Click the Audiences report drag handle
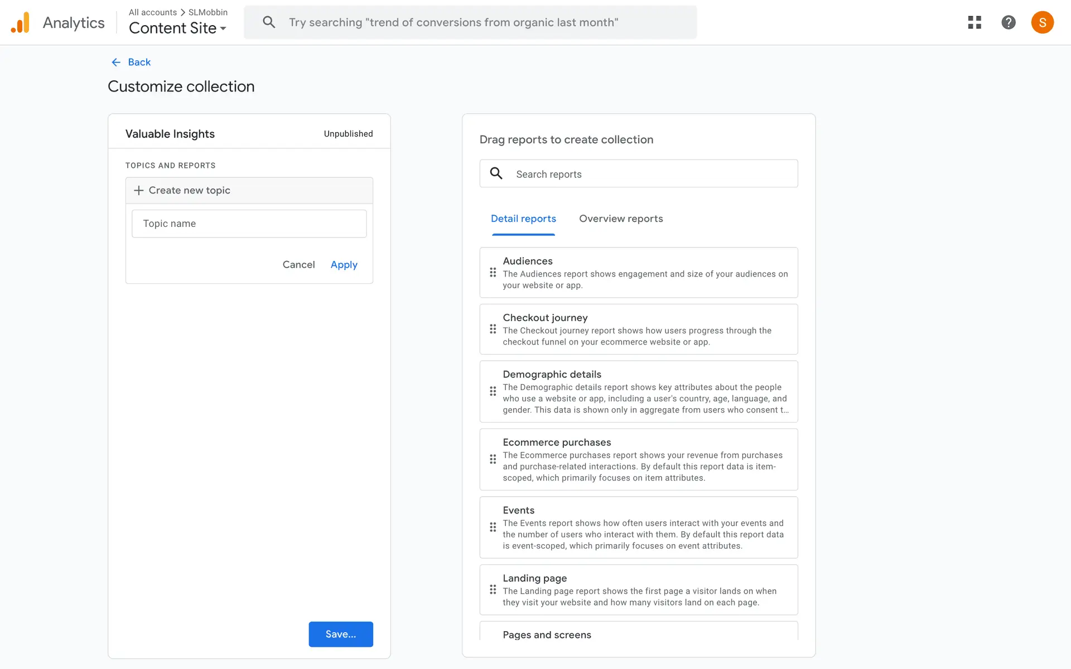The height and width of the screenshot is (669, 1071). [x=493, y=273]
